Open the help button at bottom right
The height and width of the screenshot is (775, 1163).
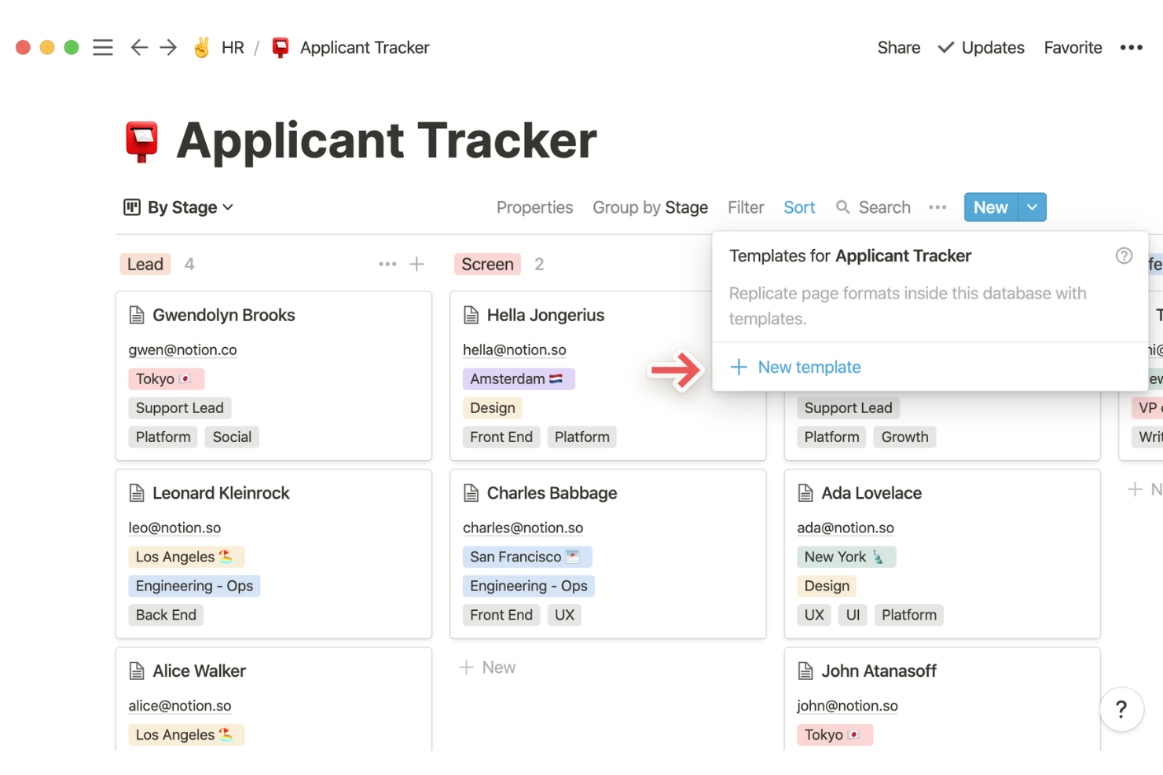point(1121,709)
